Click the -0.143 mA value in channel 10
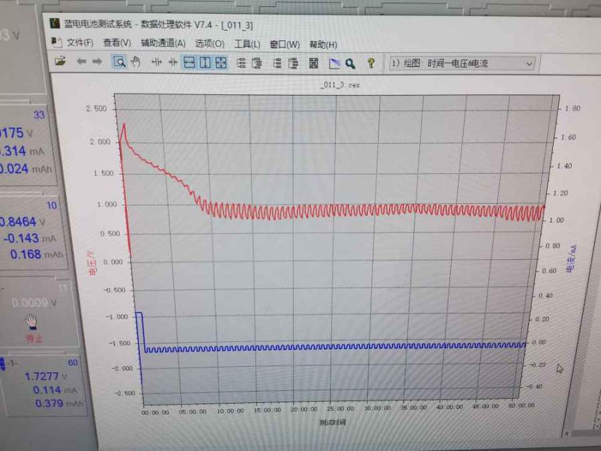601x451 pixels. click(21, 238)
